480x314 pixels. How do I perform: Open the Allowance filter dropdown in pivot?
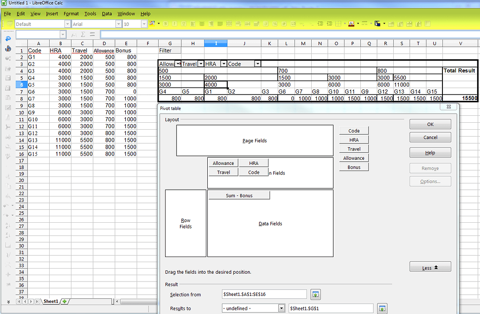(178, 64)
